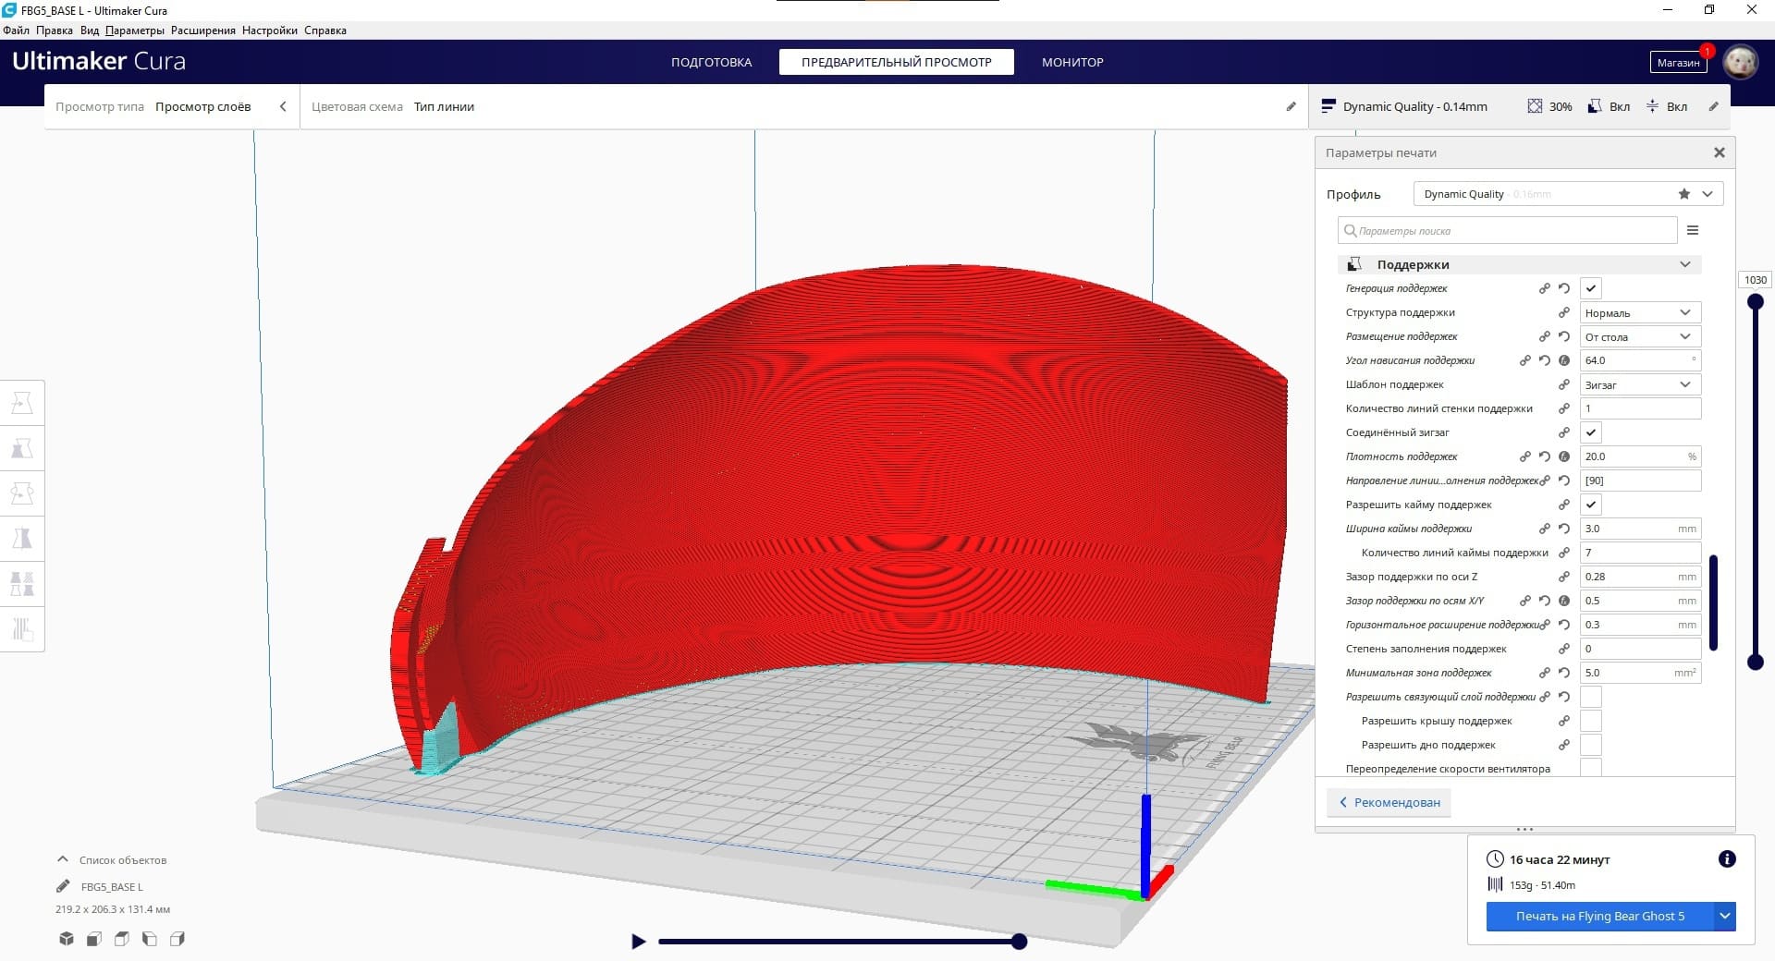The image size is (1775, 961).
Task: Click the pencil icon in print settings summary bar
Action: click(1714, 106)
